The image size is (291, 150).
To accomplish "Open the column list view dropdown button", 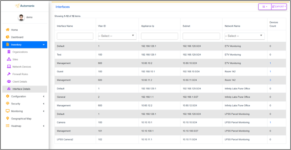I will pyautogui.click(x=265, y=7).
